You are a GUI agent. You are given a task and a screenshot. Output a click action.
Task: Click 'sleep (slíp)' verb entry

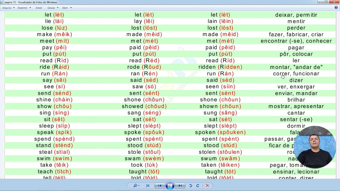pos(54,126)
